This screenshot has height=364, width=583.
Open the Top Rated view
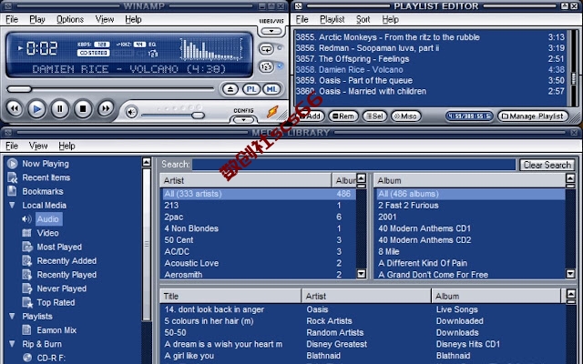56,303
